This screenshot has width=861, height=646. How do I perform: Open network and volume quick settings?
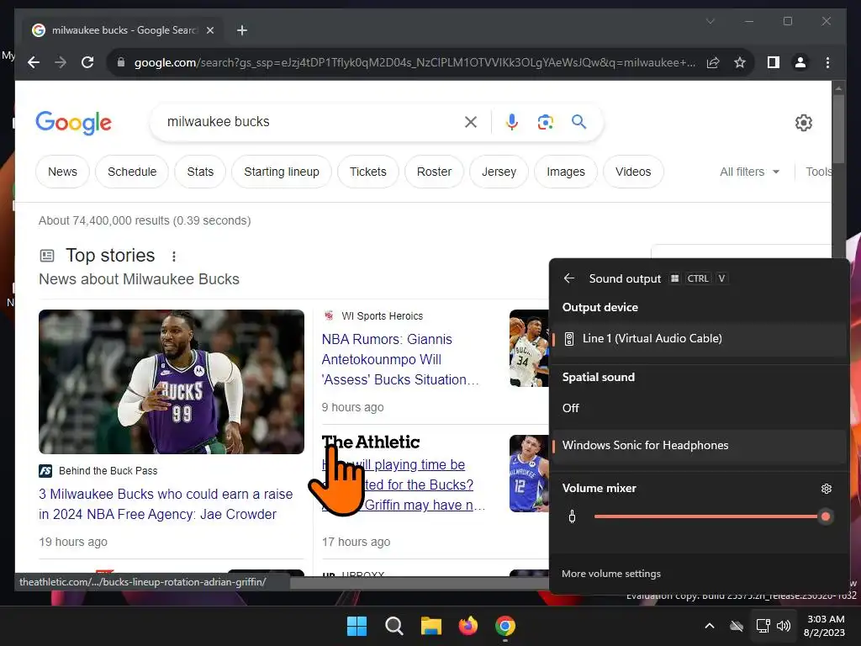(x=774, y=626)
